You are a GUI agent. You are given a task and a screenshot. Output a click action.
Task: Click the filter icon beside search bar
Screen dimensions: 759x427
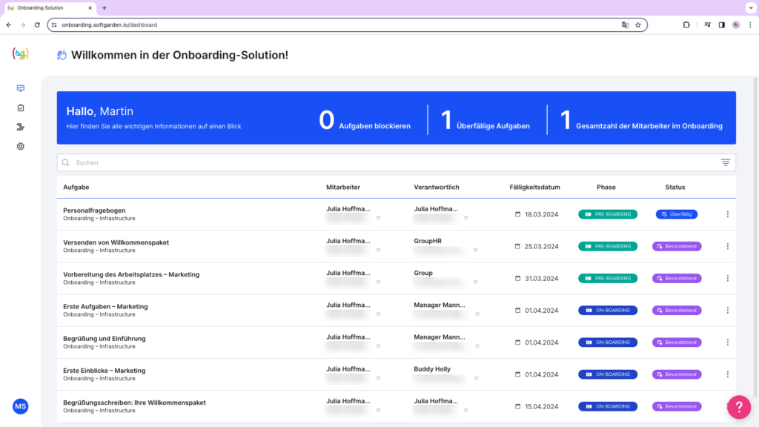[x=725, y=162]
